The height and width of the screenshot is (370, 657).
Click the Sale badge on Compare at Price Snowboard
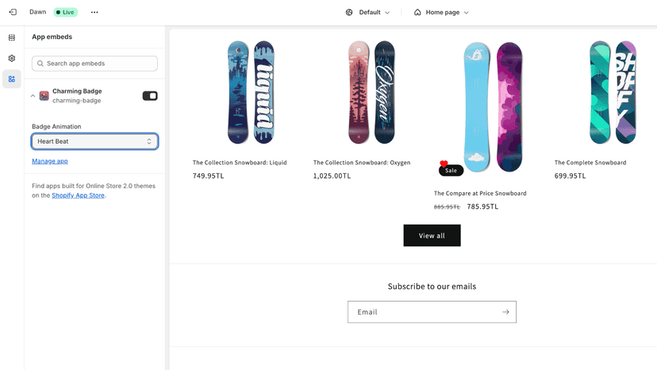point(451,171)
